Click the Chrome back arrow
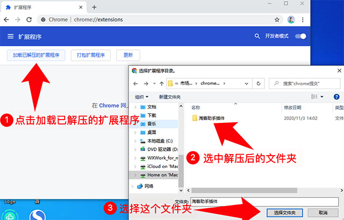This screenshot has width=344, height=220. 6,20
